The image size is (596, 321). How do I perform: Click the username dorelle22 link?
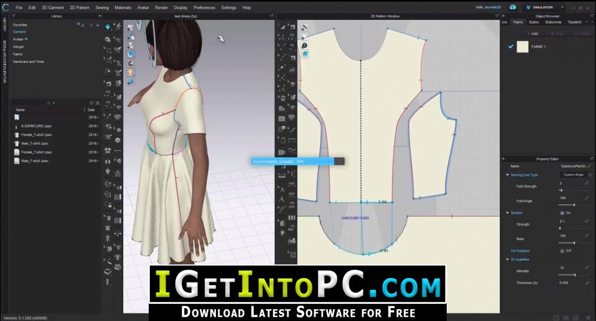(493, 7)
